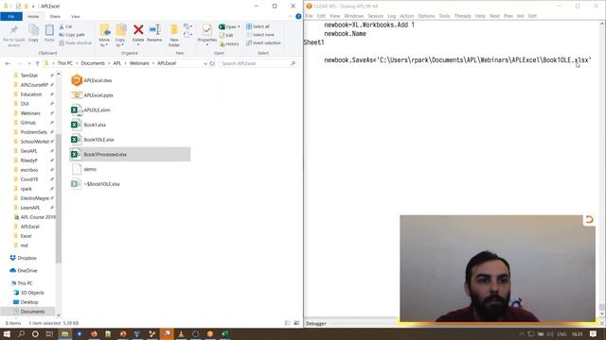Click the search magnifier icon in Explorer
The width and height of the screenshot is (606, 340).
293,63
